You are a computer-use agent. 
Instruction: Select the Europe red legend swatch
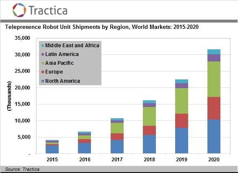[x=43, y=72]
